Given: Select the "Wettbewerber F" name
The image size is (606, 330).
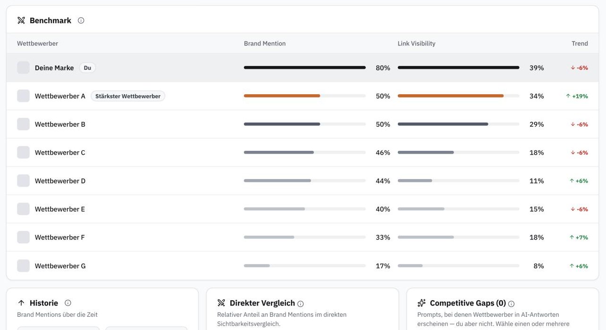Looking at the screenshot, I should coord(60,238).
